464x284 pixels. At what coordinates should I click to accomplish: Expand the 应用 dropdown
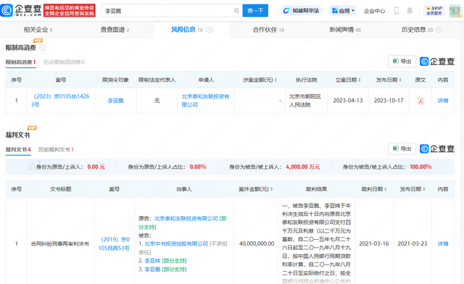click(343, 11)
